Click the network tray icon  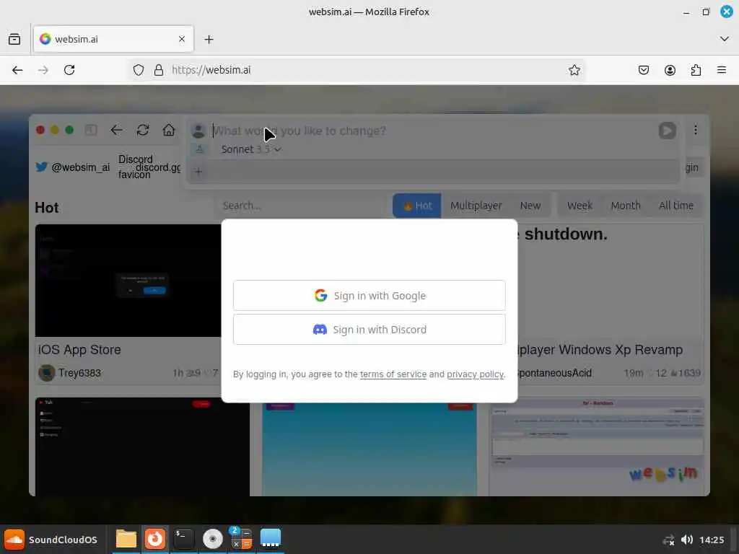[x=668, y=540]
